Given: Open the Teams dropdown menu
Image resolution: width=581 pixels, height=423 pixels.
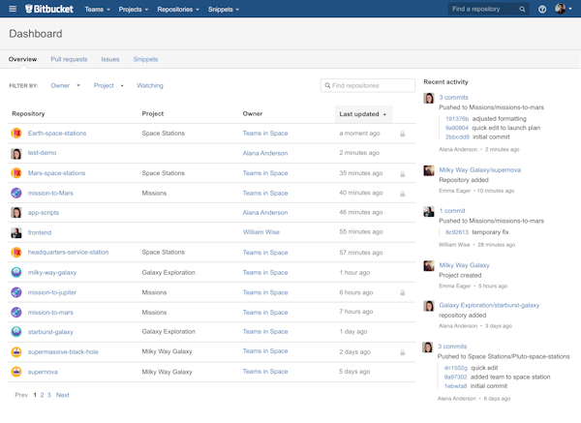Looking at the screenshot, I should 98,10.
